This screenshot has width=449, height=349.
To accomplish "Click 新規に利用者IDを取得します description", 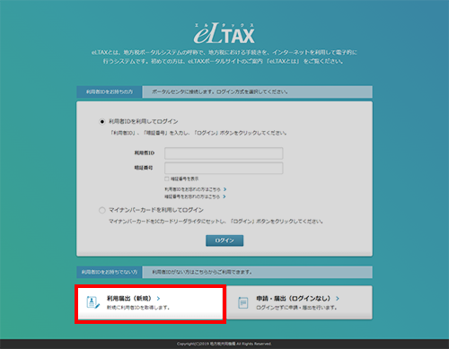I will click(x=138, y=308).
